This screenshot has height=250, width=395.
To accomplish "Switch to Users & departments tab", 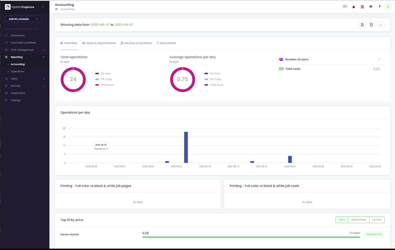I will point(99,43).
